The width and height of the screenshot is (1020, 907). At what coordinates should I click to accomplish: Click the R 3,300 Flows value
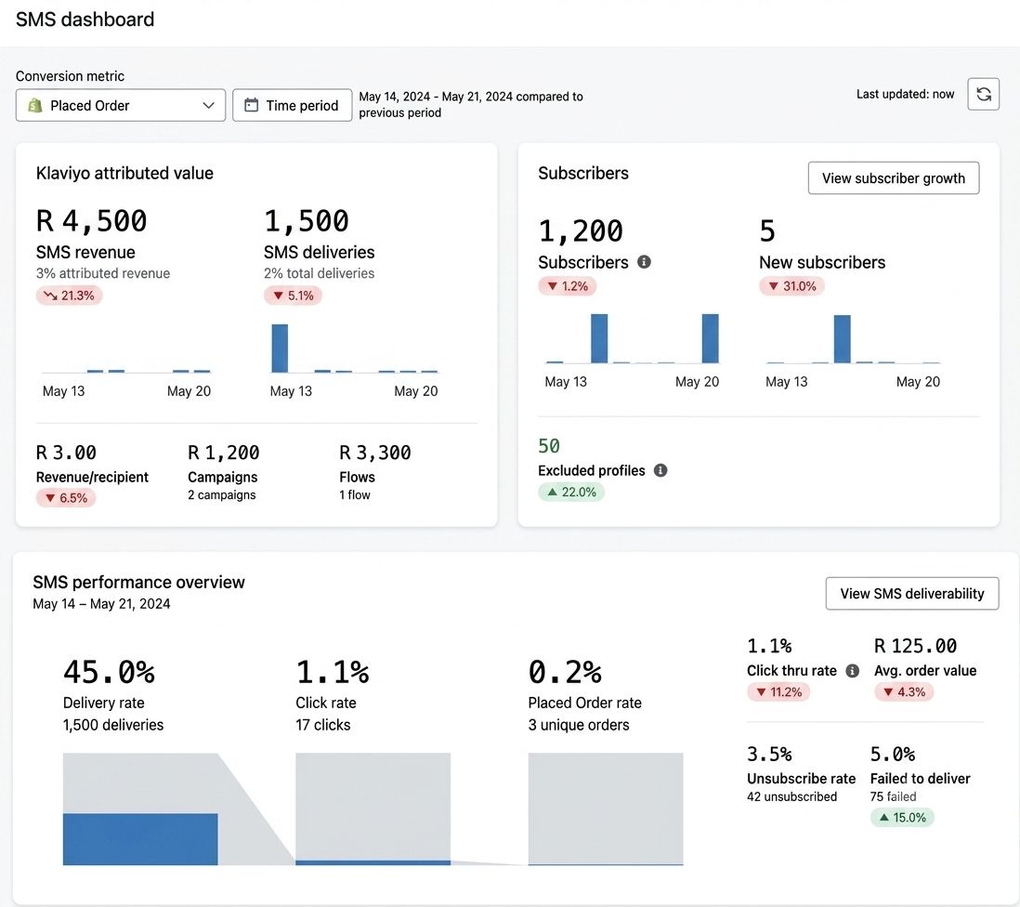(x=375, y=453)
